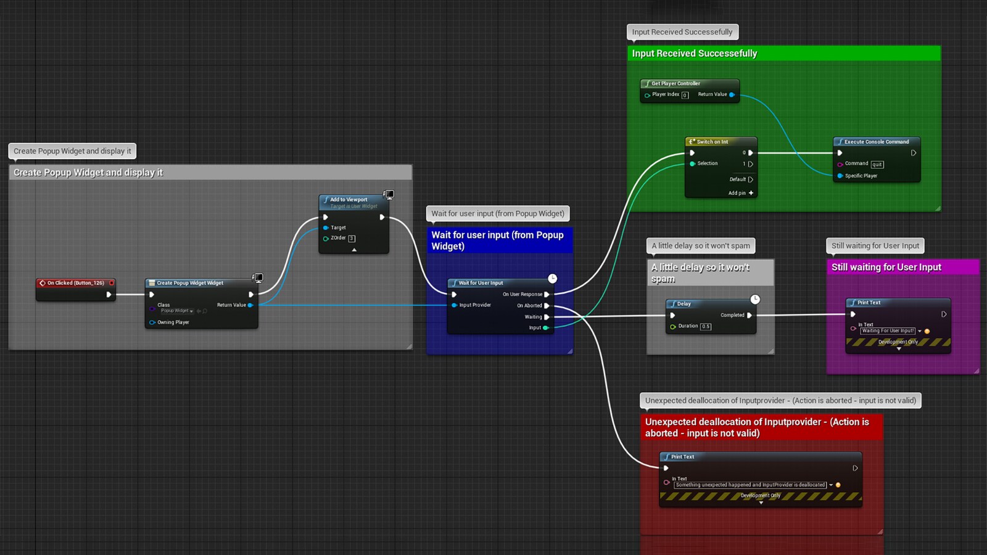Viewport: 987px width, 555px height.
Task: Click the red delegate pin on On Clicked node
Action: click(112, 283)
